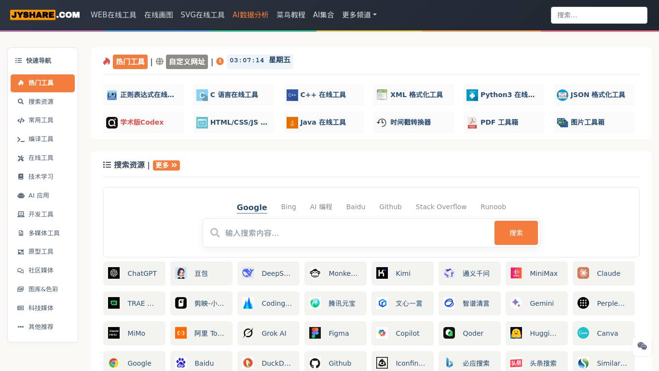Expand the 更多频道 dropdown
The width and height of the screenshot is (659, 371).
point(359,15)
